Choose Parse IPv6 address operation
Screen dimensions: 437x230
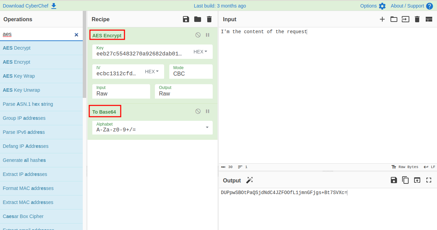click(x=24, y=132)
